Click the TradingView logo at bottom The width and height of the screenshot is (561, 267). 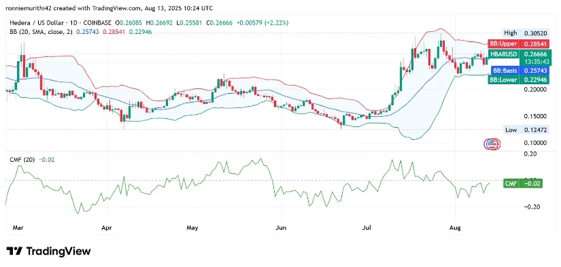(x=49, y=251)
